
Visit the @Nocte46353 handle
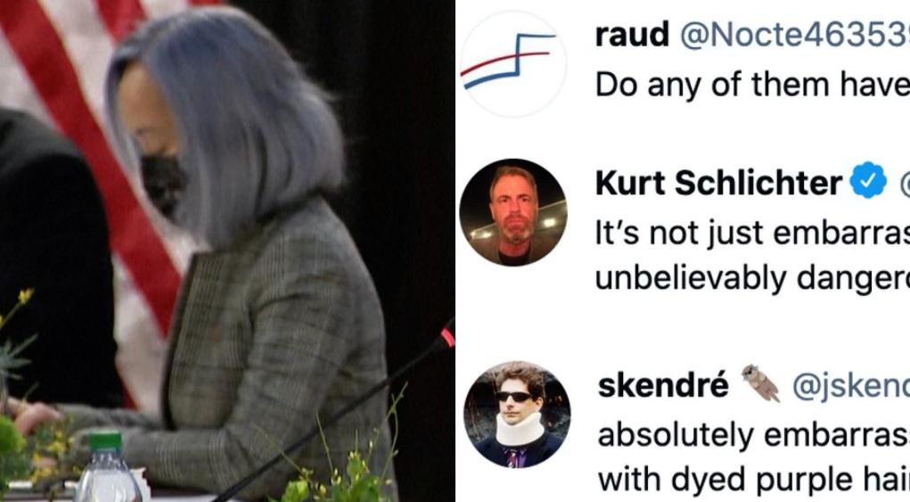[794, 35]
